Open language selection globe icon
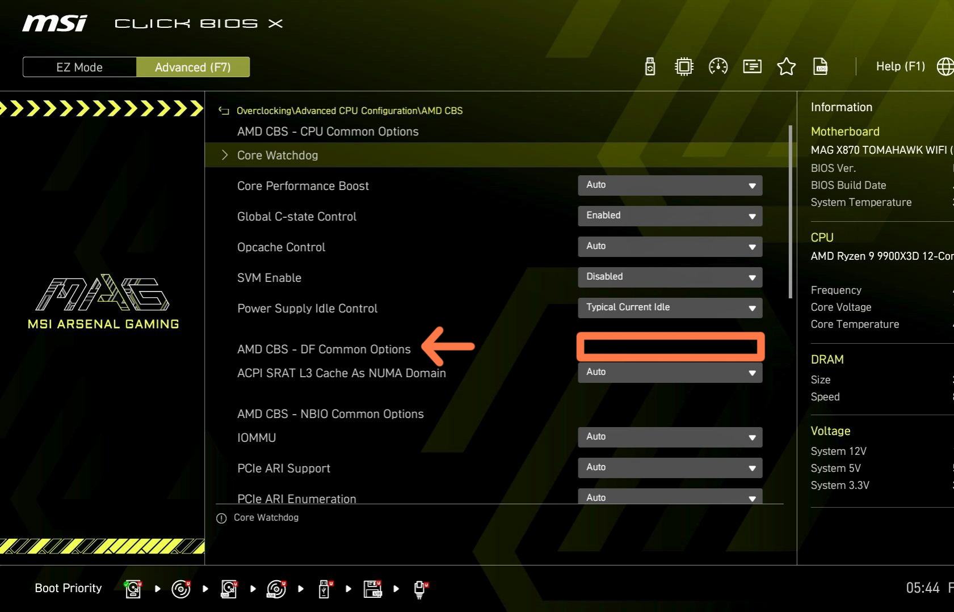 945,67
